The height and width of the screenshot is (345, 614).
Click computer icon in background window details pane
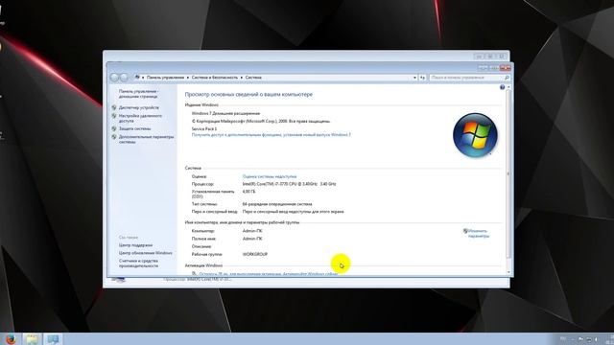pyautogui.click(x=118, y=279)
